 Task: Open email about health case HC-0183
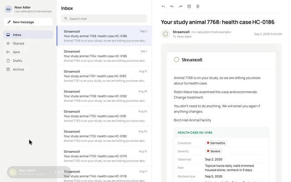click(x=104, y=76)
